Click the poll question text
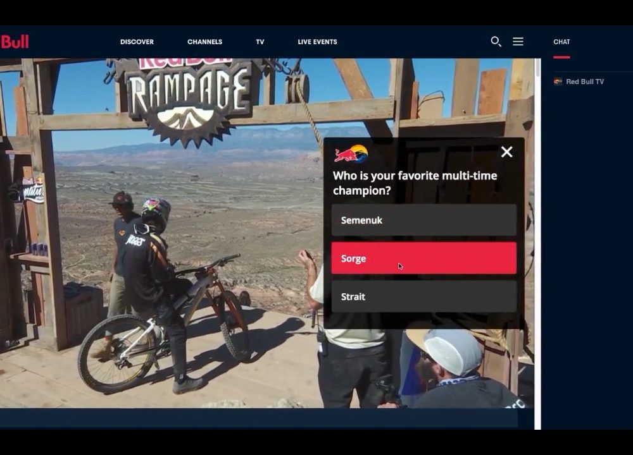The image size is (633, 455). [415, 183]
